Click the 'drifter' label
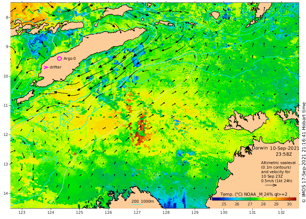This screenshot has width=306, height=219. tap(56, 67)
